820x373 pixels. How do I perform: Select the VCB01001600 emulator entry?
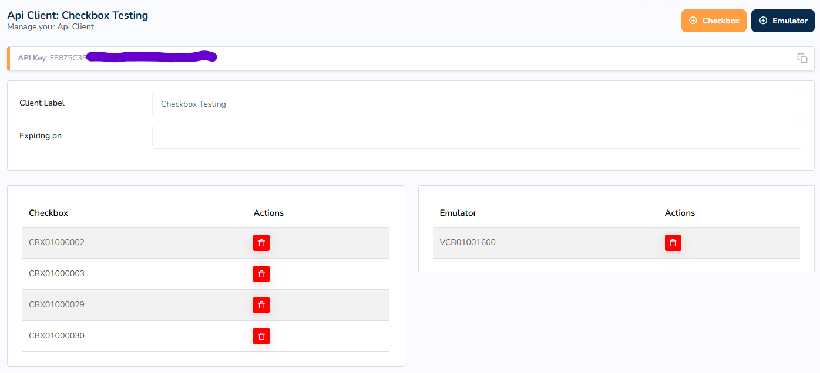[468, 243]
